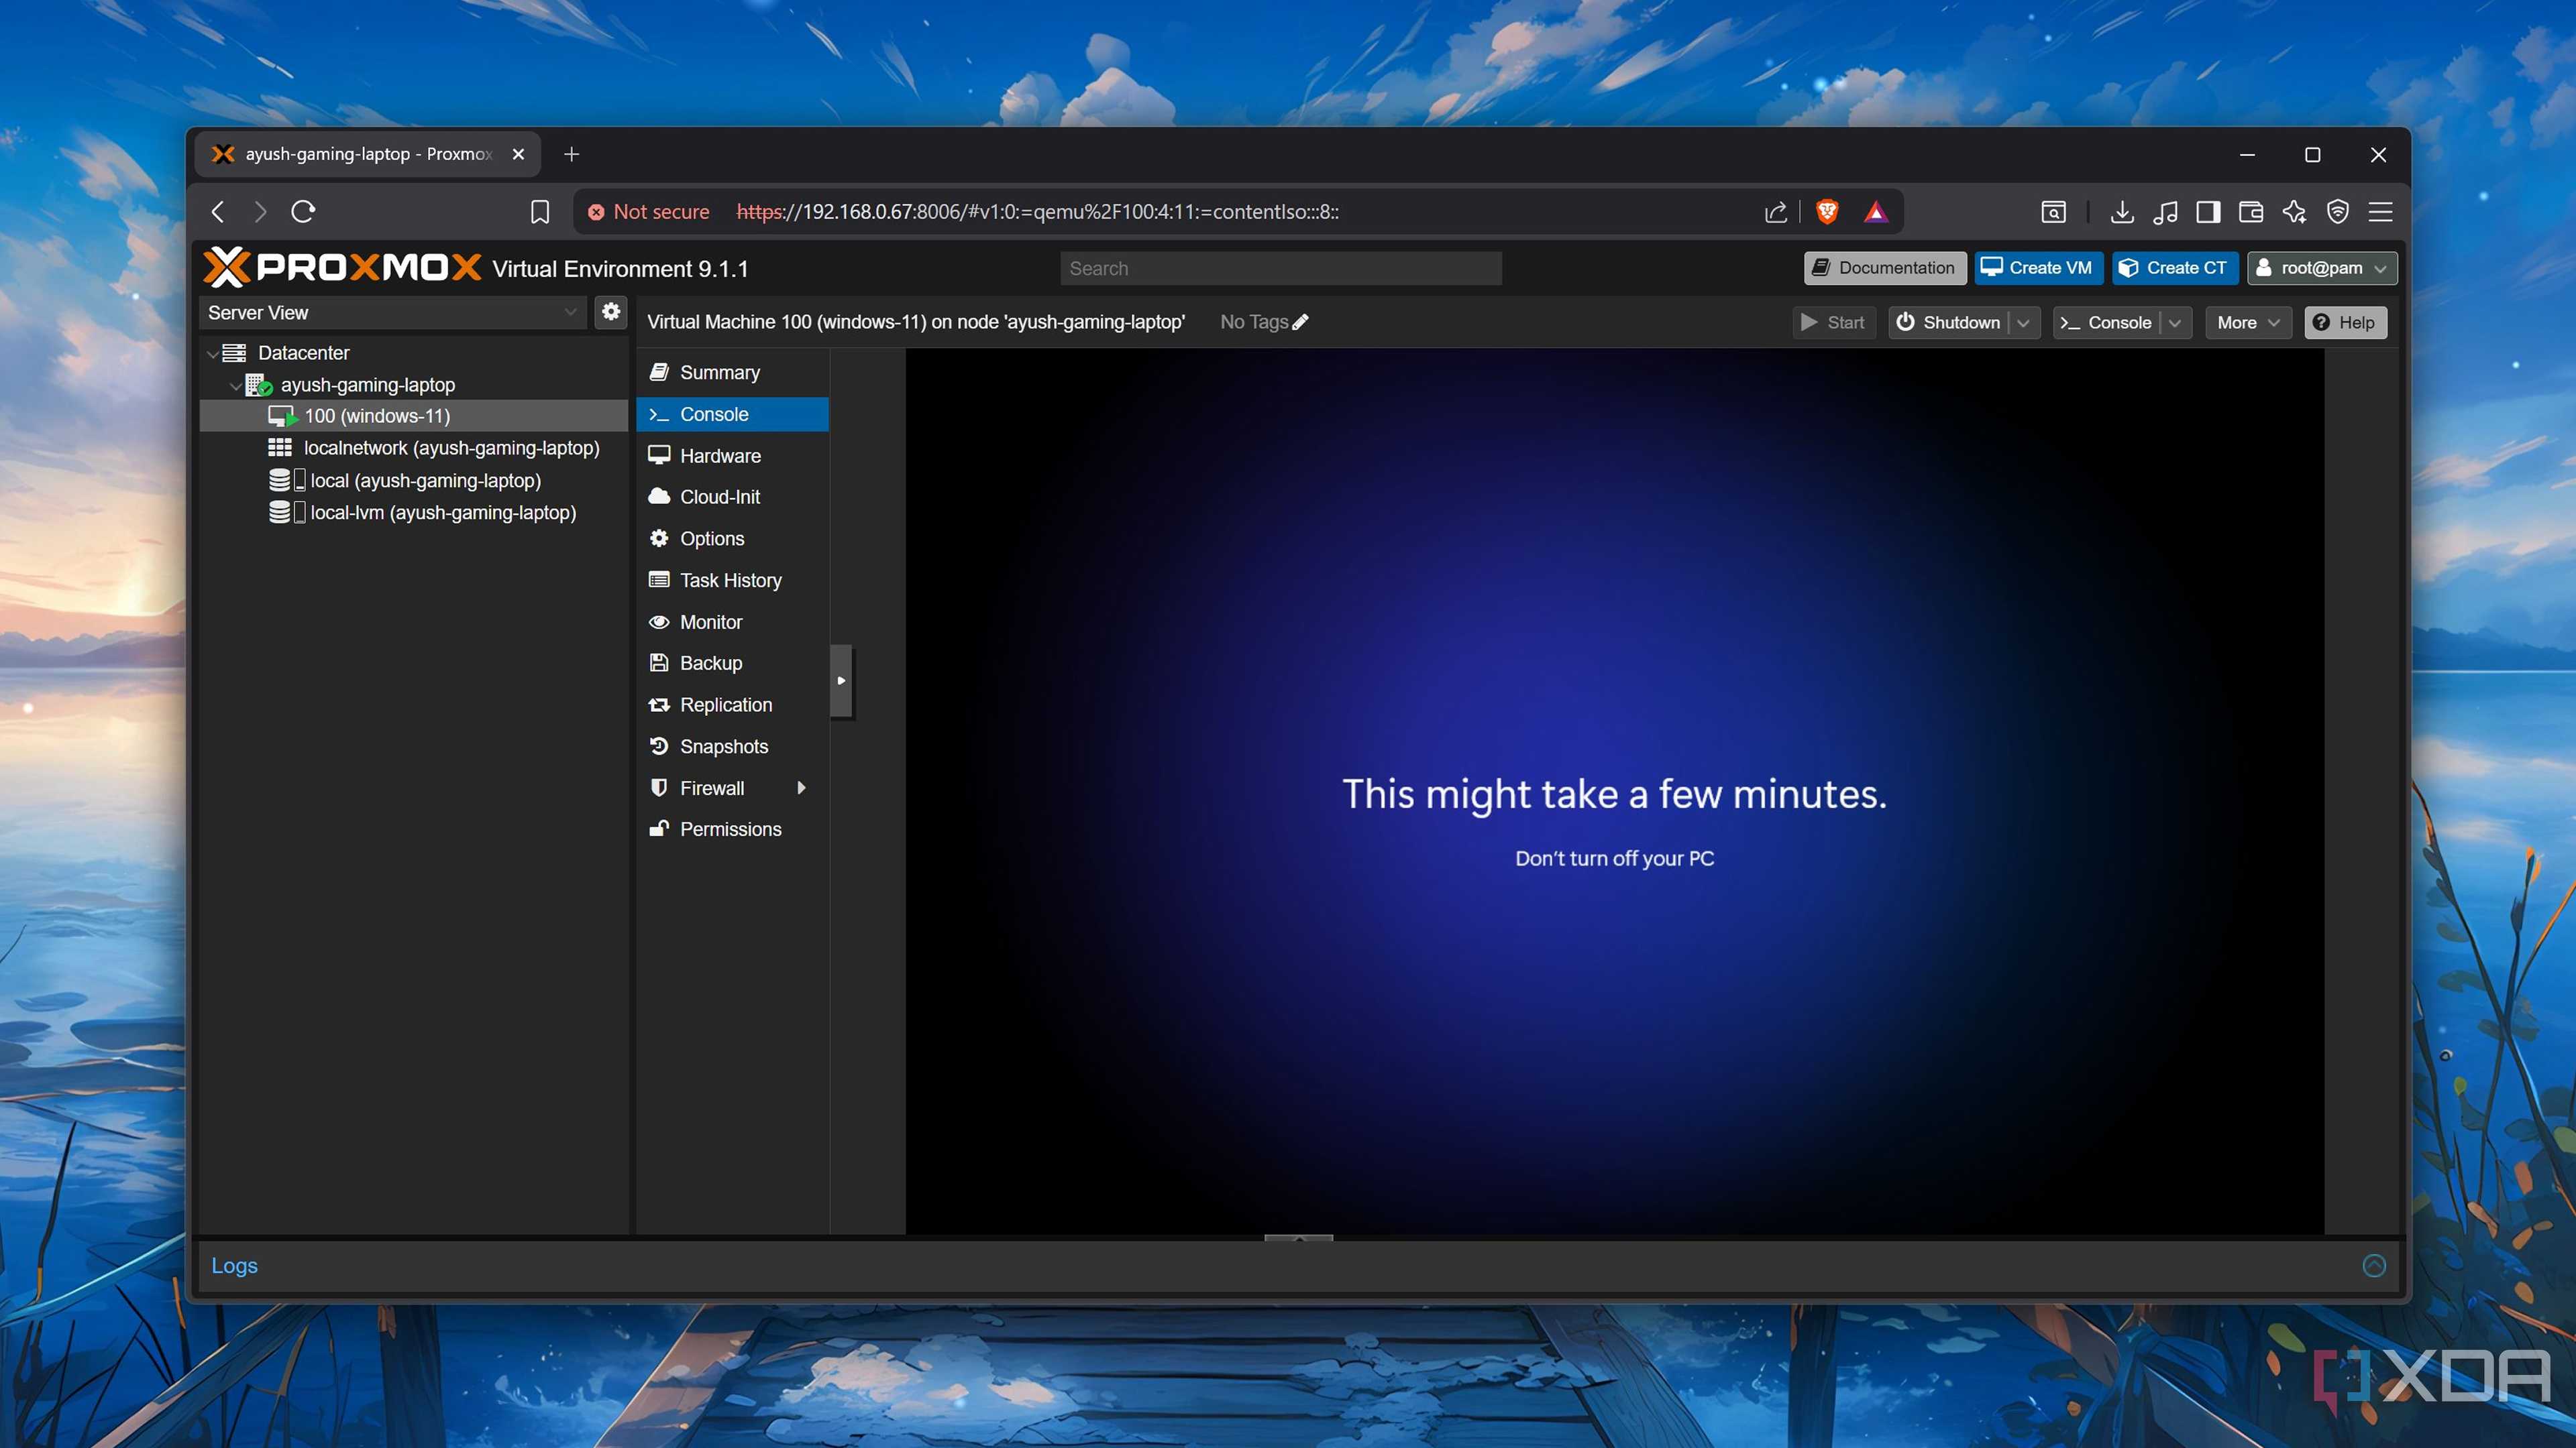The width and height of the screenshot is (2576, 1448).
Task: Click the share page icon in address bar
Action: (x=1776, y=212)
